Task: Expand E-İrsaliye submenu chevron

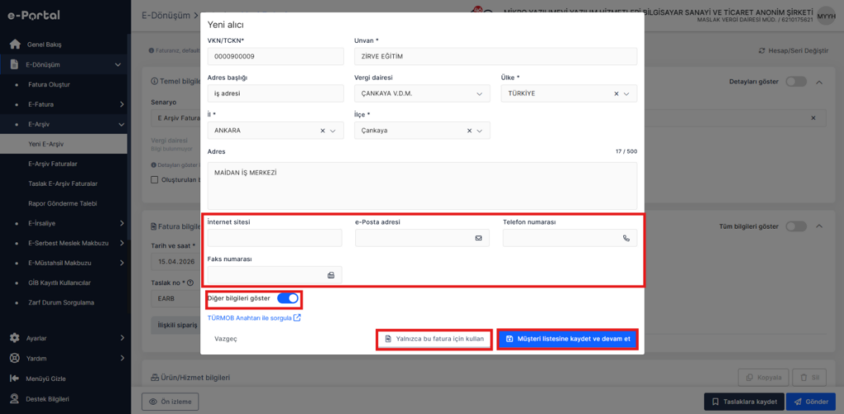Action: pos(122,223)
